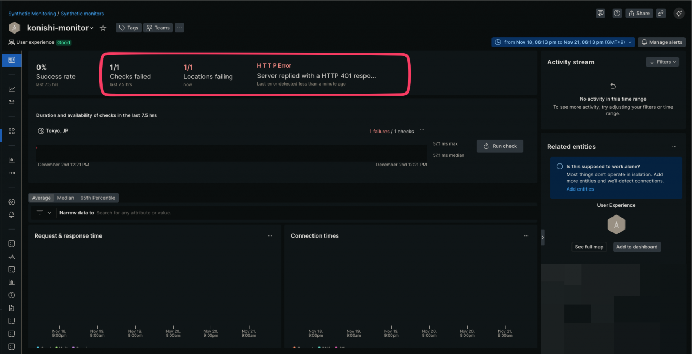The height and width of the screenshot is (354, 692).
Task: Open the feedback chat icon in header
Action: [601, 14]
